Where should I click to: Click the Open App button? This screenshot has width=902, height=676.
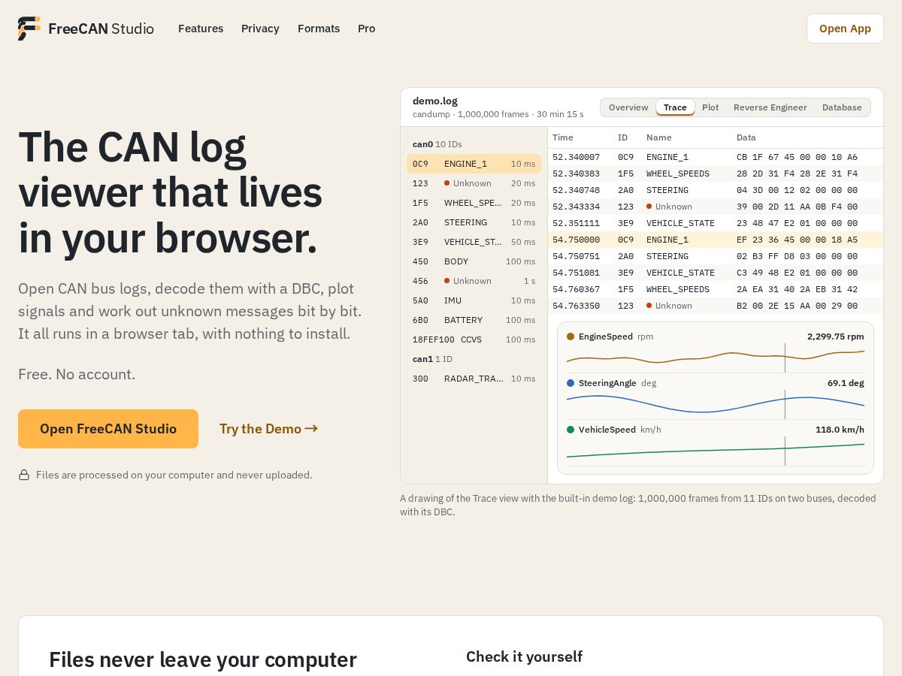point(845,29)
